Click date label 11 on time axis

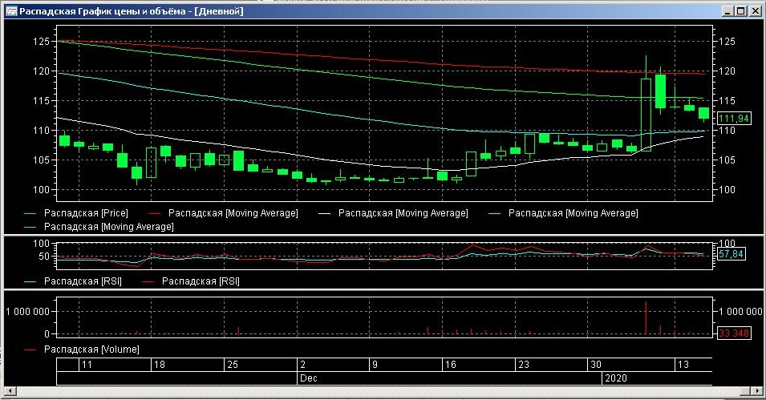[87, 365]
